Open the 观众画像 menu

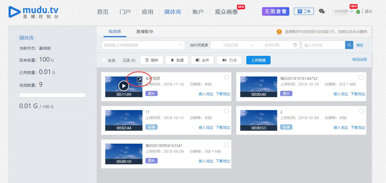click(226, 12)
